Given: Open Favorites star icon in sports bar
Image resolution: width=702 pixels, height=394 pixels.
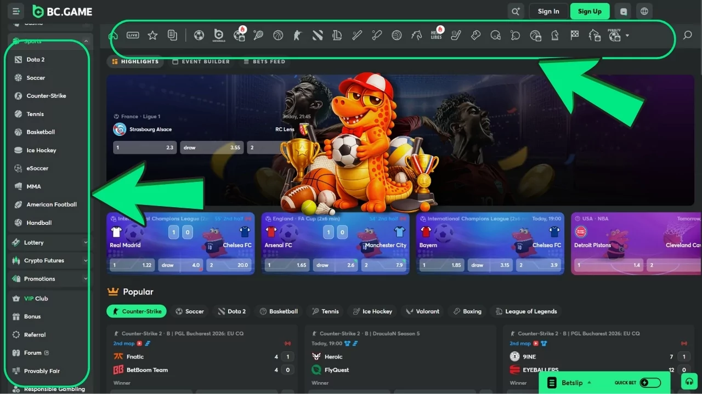Looking at the screenshot, I should coord(152,35).
